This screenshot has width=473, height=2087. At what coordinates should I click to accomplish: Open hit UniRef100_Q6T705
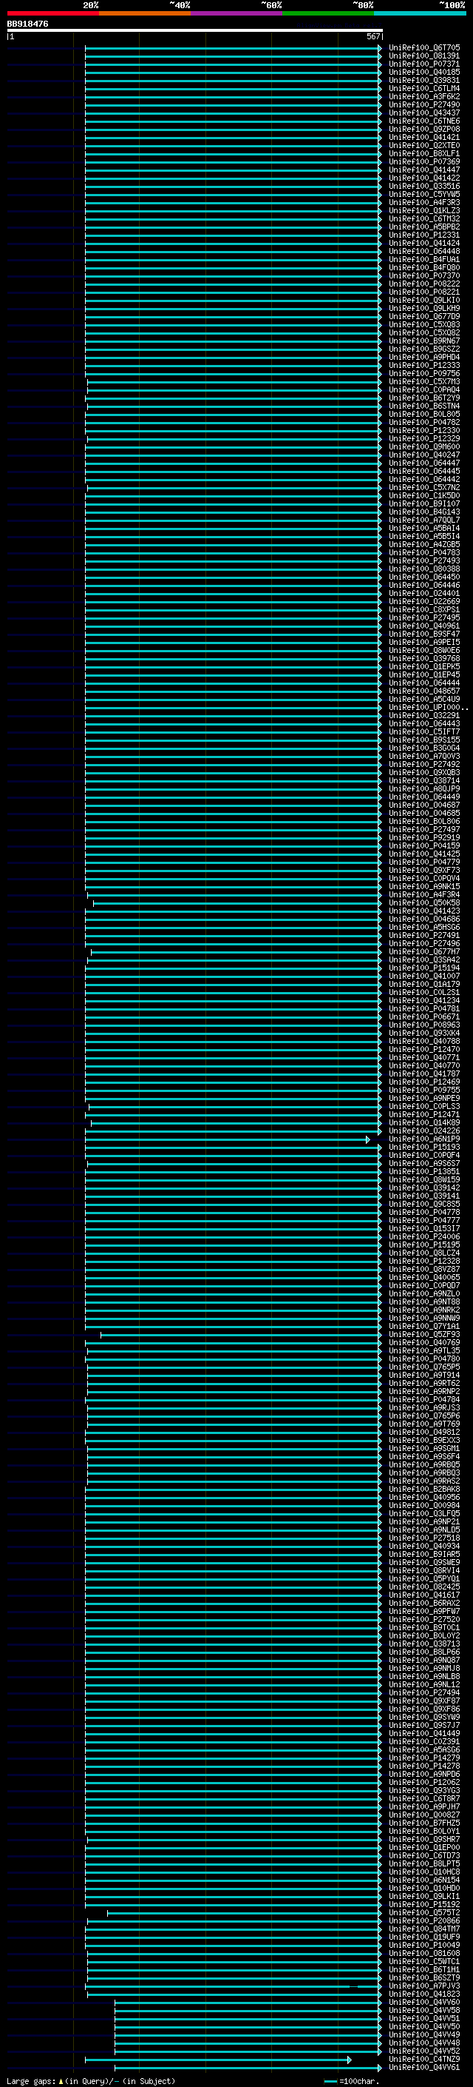pyautogui.click(x=423, y=48)
